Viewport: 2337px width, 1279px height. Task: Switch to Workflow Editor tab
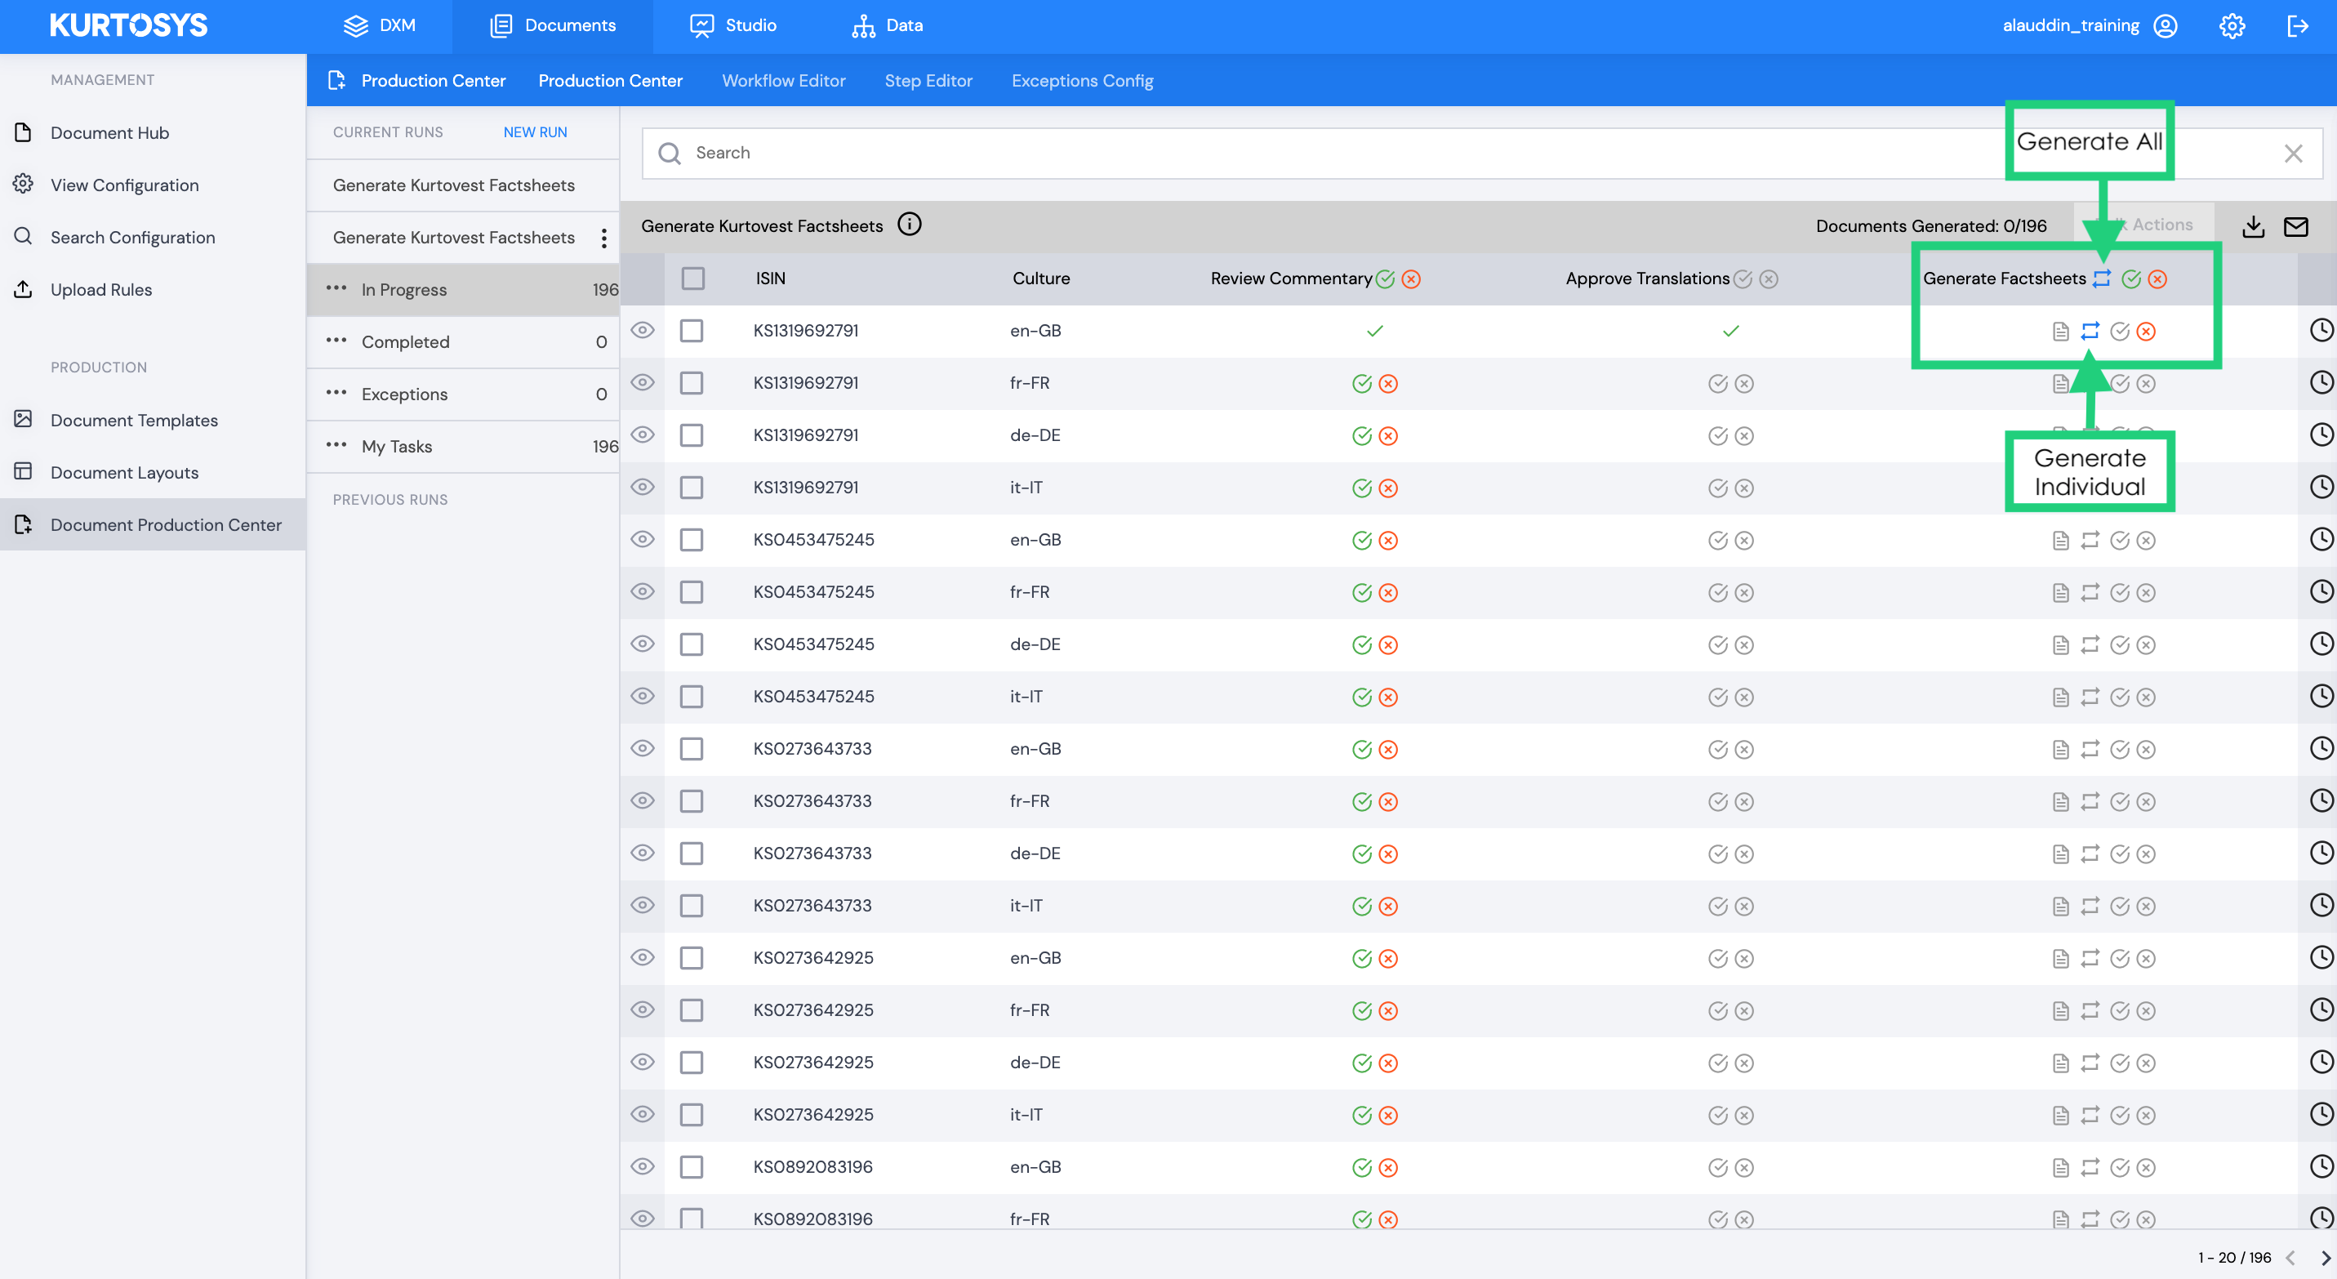point(784,81)
